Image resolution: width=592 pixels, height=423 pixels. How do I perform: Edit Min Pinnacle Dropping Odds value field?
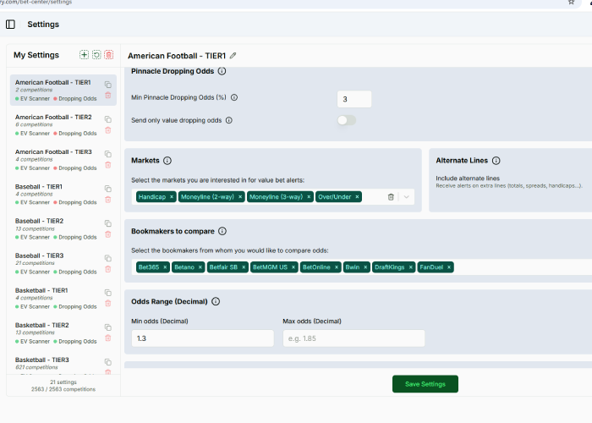point(354,99)
